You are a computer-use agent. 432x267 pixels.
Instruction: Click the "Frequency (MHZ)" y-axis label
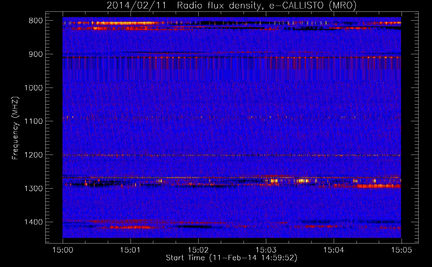coord(15,128)
